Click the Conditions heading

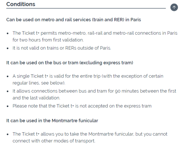pyautogui.click(x=21, y=4)
